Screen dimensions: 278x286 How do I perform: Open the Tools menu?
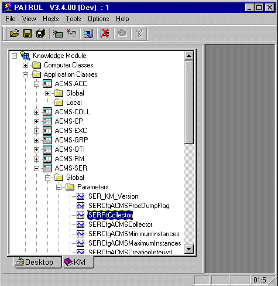73,19
